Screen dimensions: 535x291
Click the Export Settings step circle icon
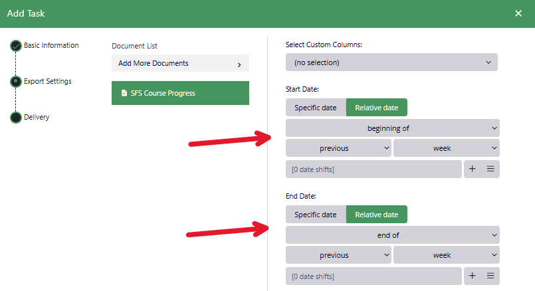[x=16, y=82]
